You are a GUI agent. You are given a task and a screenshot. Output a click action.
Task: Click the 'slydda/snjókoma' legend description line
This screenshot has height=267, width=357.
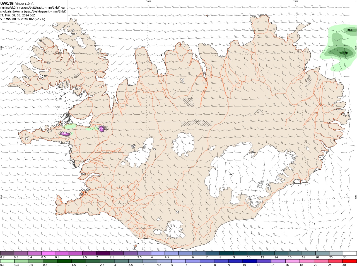click(x=33, y=11)
